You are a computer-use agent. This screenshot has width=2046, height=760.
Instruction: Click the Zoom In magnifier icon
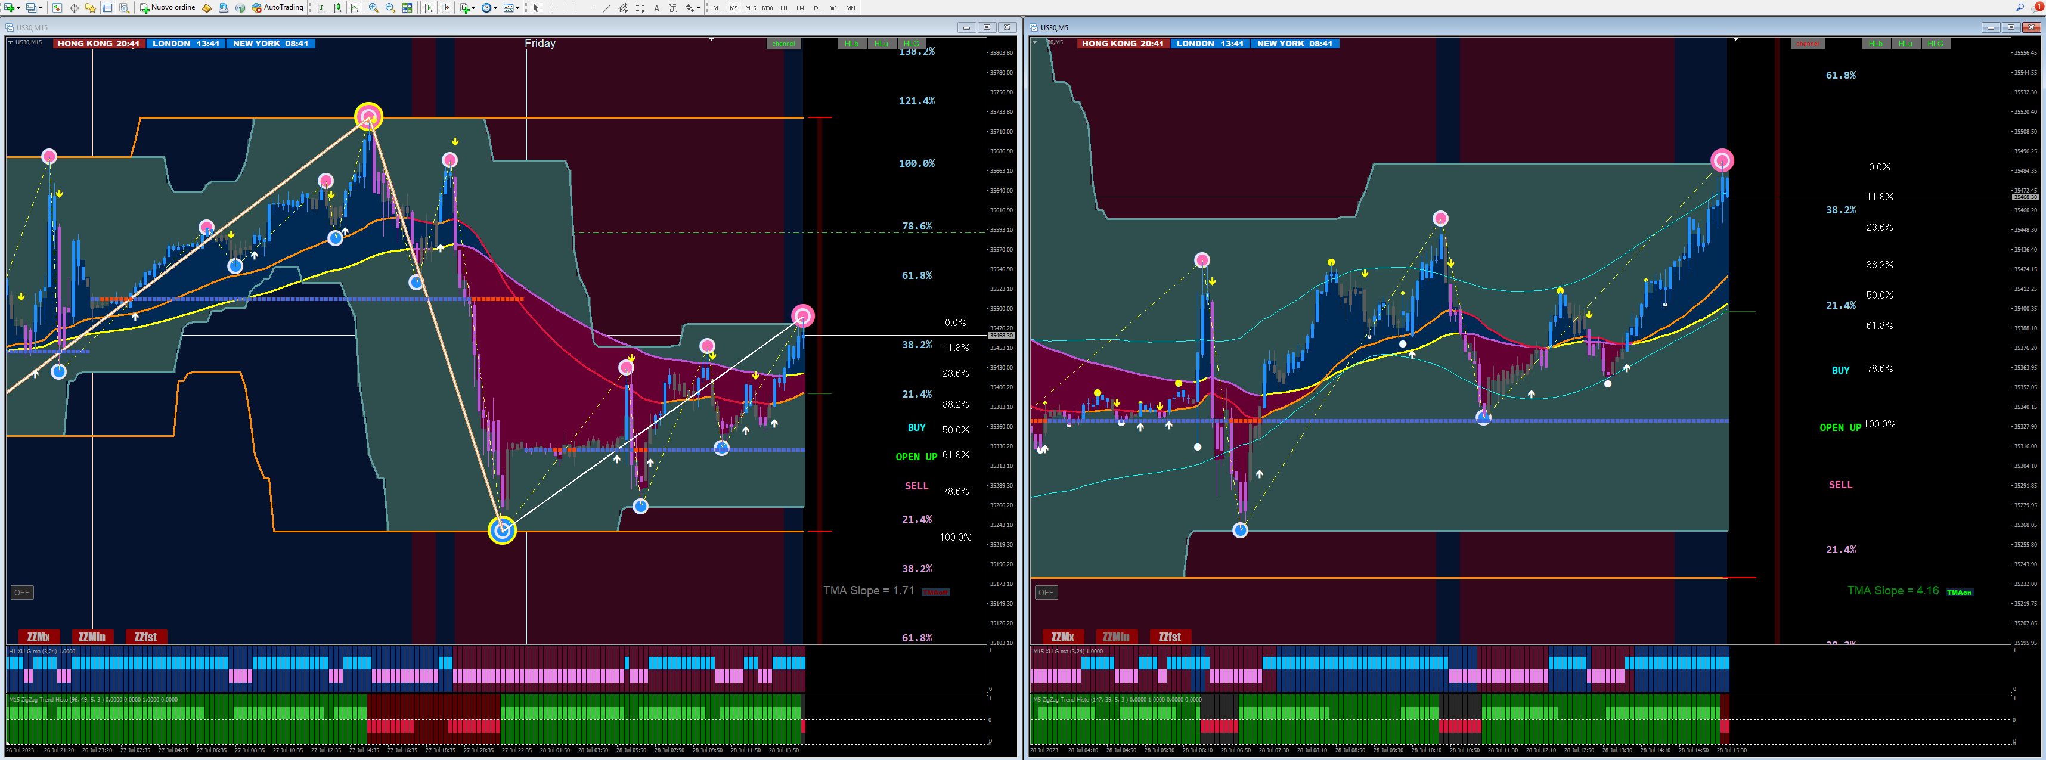(373, 7)
